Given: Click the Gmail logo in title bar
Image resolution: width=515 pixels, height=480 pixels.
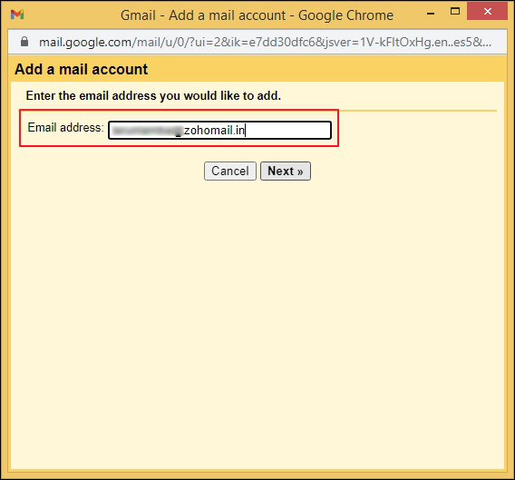Looking at the screenshot, I should pos(17,15).
